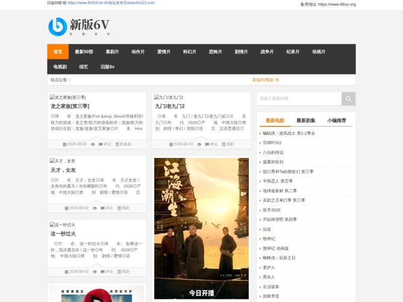
Task: Switch to 最新剧集 sidebar tab
Action: coord(306,120)
